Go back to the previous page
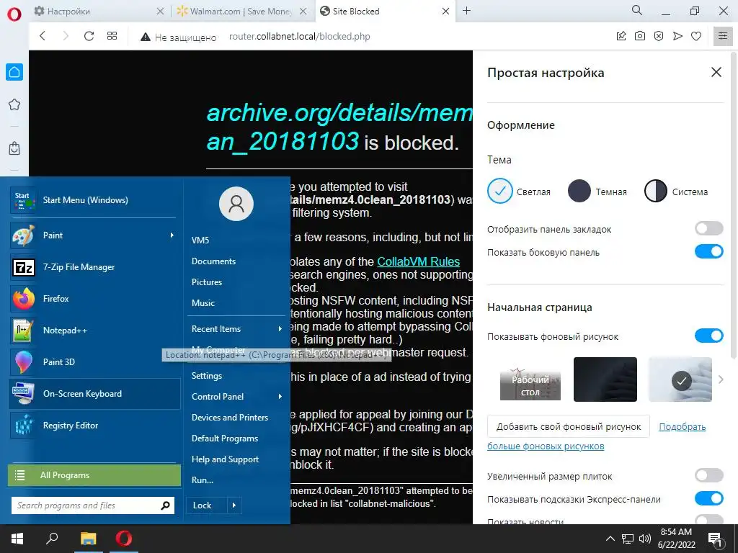The image size is (738, 553). click(x=43, y=36)
